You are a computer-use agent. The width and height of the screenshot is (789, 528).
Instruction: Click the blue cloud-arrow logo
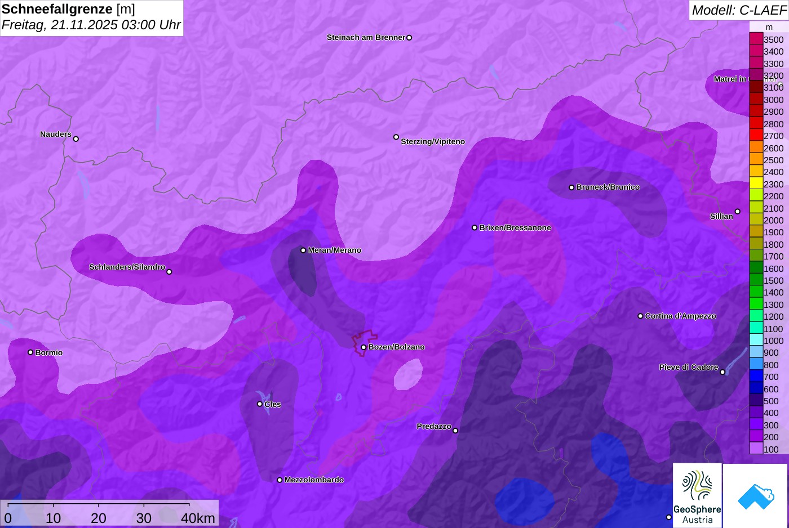click(756, 495)
